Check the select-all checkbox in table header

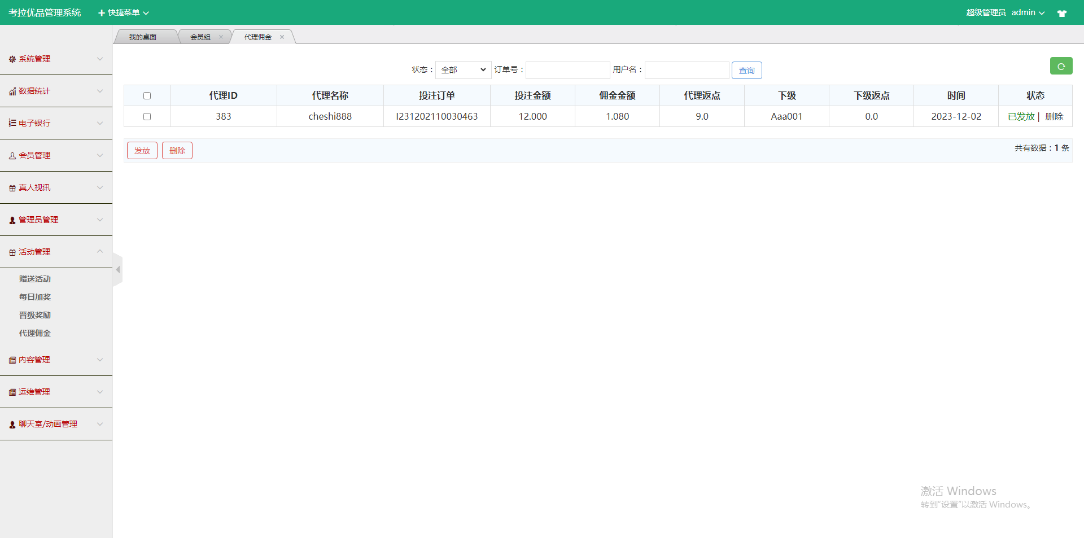(x=147, y=95)
